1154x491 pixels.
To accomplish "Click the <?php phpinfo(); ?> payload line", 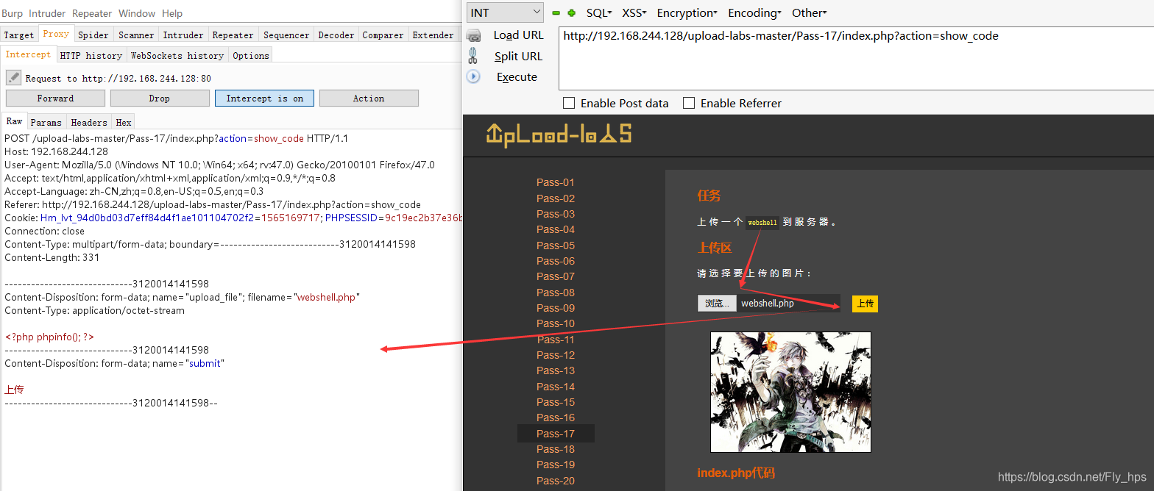I will 49,337.
